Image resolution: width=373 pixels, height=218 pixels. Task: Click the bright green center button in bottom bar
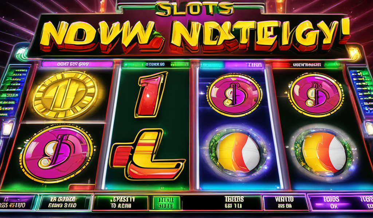[x=166, y=203]
